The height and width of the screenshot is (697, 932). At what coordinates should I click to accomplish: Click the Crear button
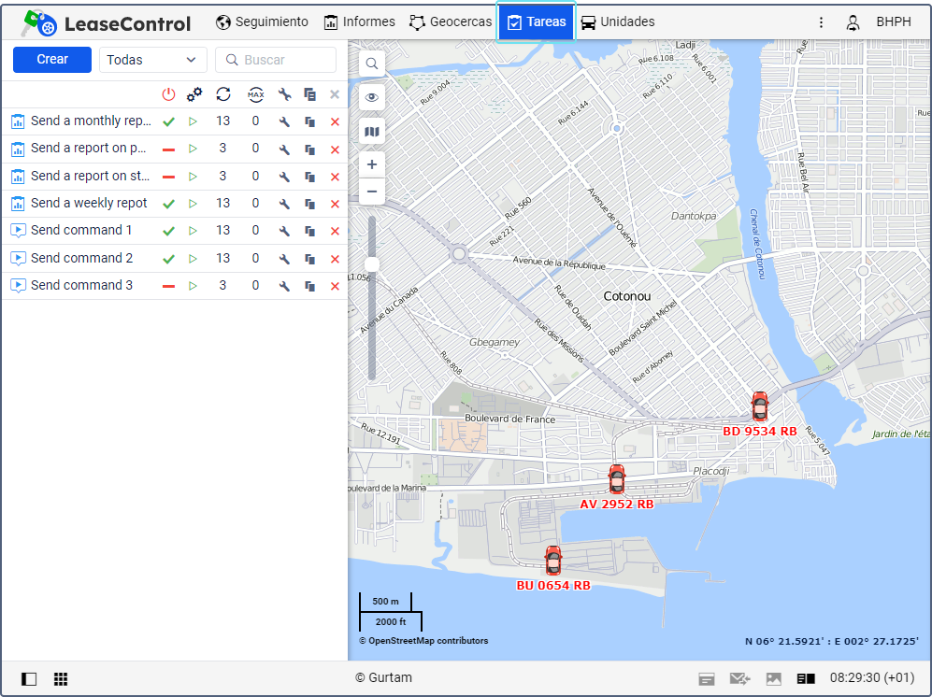[x=52, y=60]
